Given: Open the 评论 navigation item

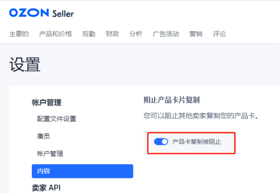Looking at the screenshot, I should pyautogui.click(x=219, y=34).
